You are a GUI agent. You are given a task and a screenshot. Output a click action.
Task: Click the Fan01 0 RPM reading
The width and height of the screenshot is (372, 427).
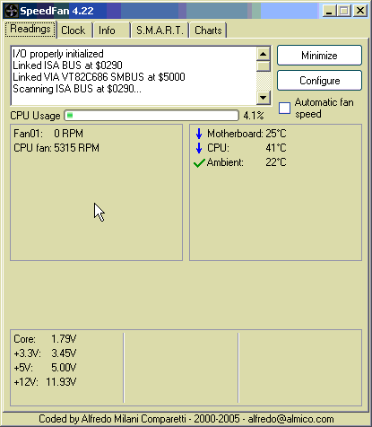[48, 134]
